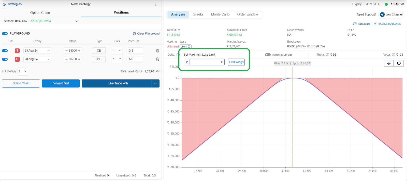Delete the 81500 CE position row

(157, 51)
